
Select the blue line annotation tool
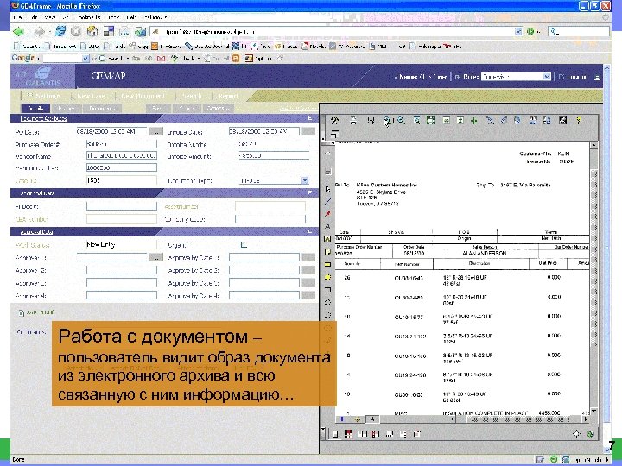point(327,201)
